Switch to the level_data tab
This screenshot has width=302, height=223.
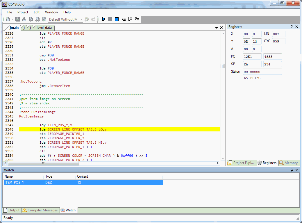44,28
